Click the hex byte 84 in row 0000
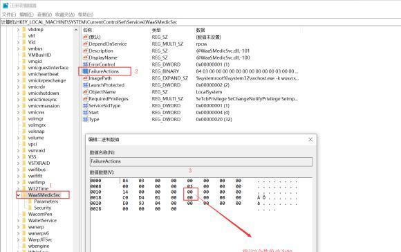The height and width of the screenshot is (252, 401). (x=125, y=181)
